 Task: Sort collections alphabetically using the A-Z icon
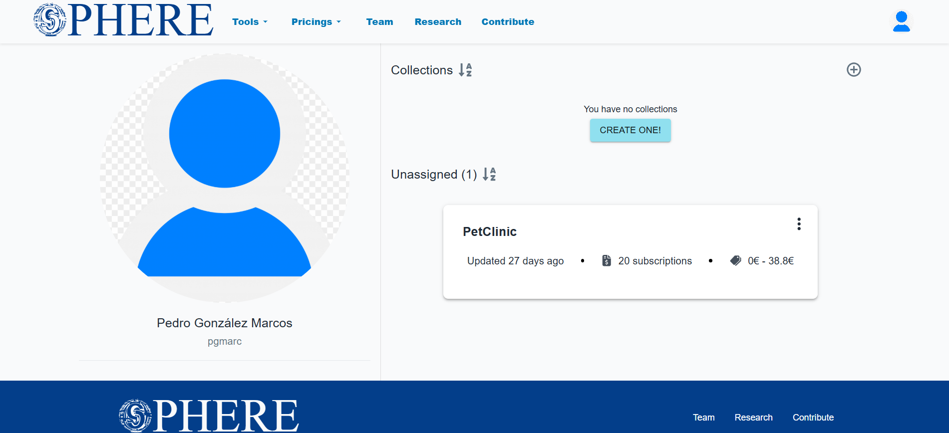[465, 70]
